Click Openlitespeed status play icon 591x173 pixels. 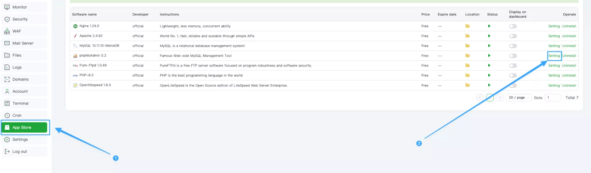click(489, 85)
